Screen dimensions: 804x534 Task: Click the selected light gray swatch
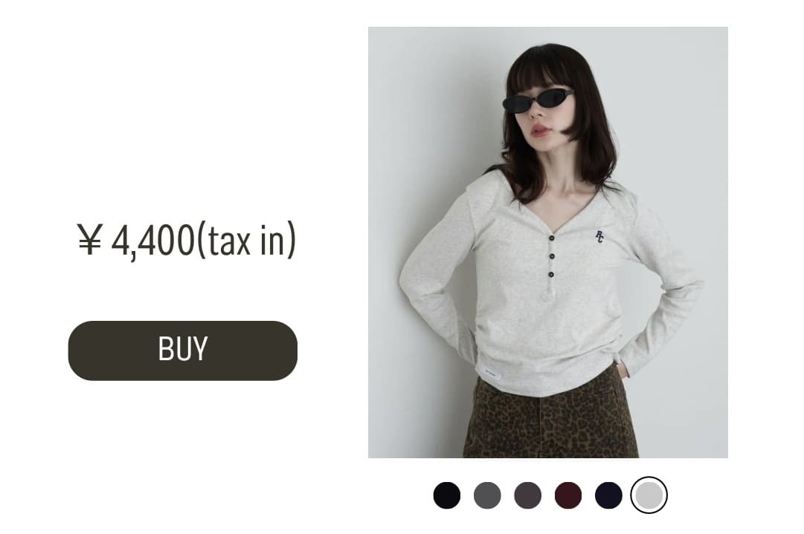(x=649, y=495)
